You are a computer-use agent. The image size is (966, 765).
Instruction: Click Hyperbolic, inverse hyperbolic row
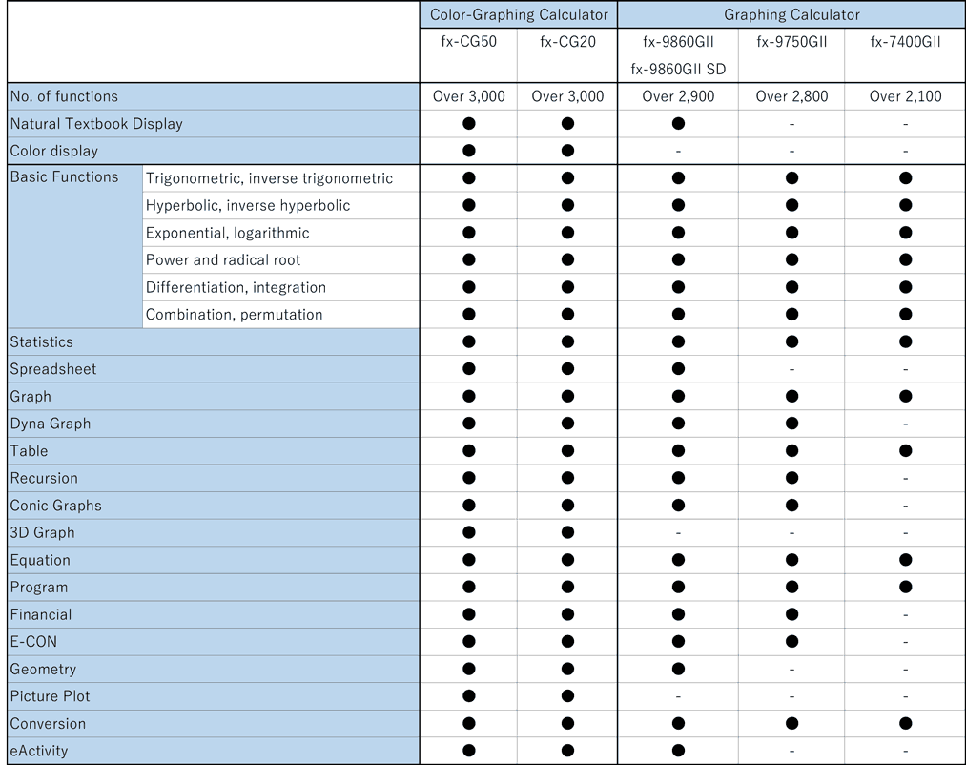click(248, 205)
